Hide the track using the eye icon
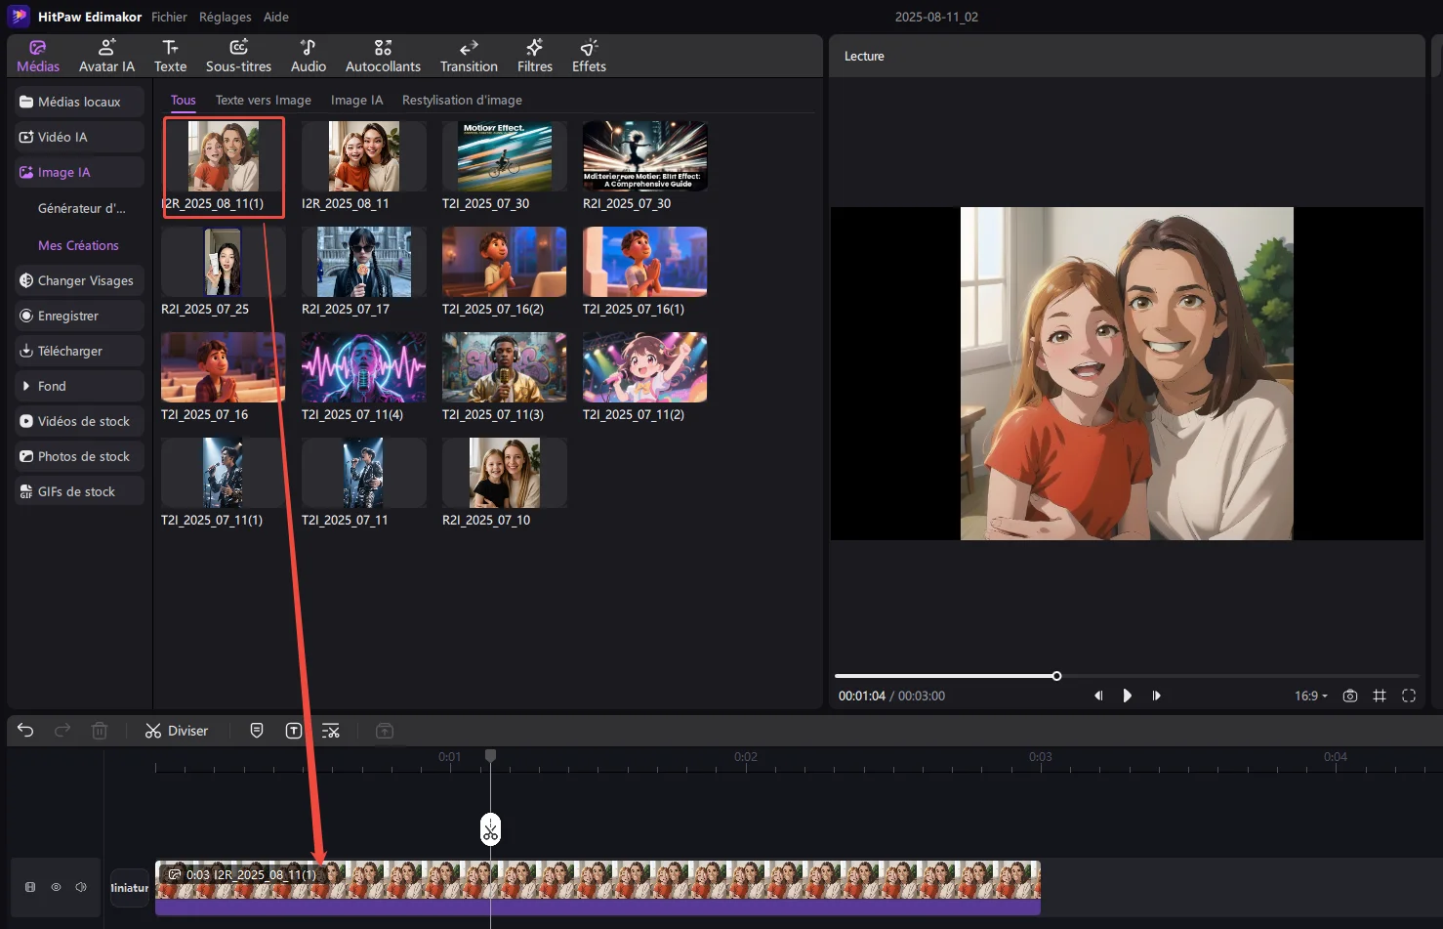 click(x=56, y=887)
